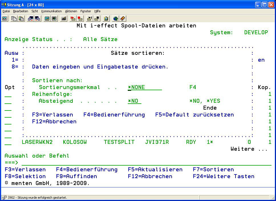The image size is (276, 201).
Task: Click the Sortierungsmerkmal *NONE input field
Action: point(145,87)
